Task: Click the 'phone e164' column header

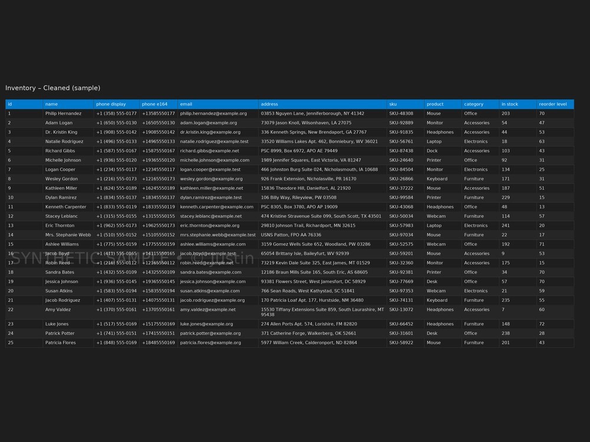Action: click(158, 104)
